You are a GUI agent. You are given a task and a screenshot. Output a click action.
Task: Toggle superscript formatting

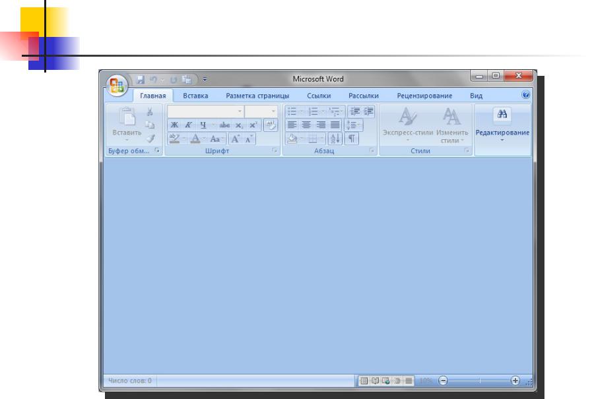point(253,125)
